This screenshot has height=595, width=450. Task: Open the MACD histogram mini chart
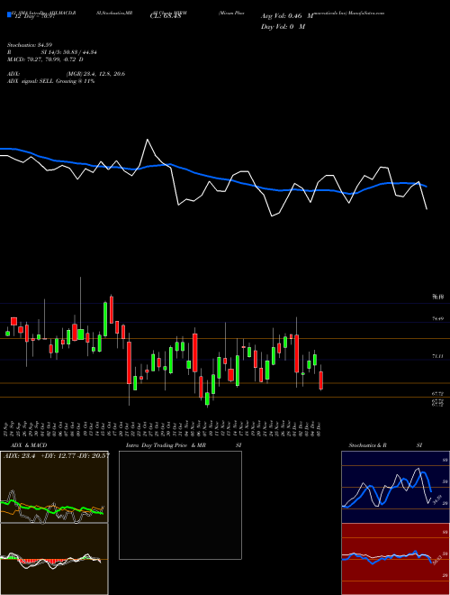[54, 559]
